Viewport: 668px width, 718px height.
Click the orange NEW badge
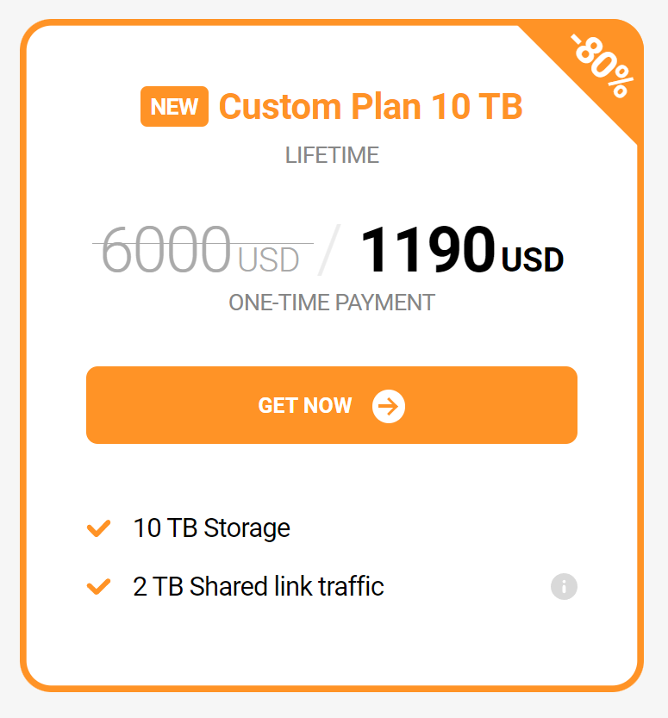[174, 106]
